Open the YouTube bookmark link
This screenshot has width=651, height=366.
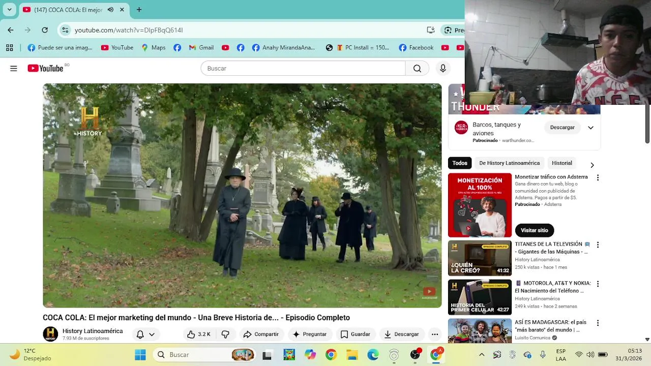click(x=117, y=47)
